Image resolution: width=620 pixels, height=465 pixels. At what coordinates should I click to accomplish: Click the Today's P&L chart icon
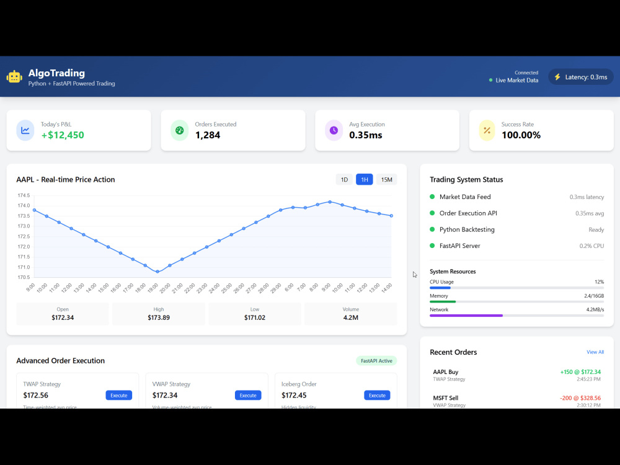click(25, 130)
